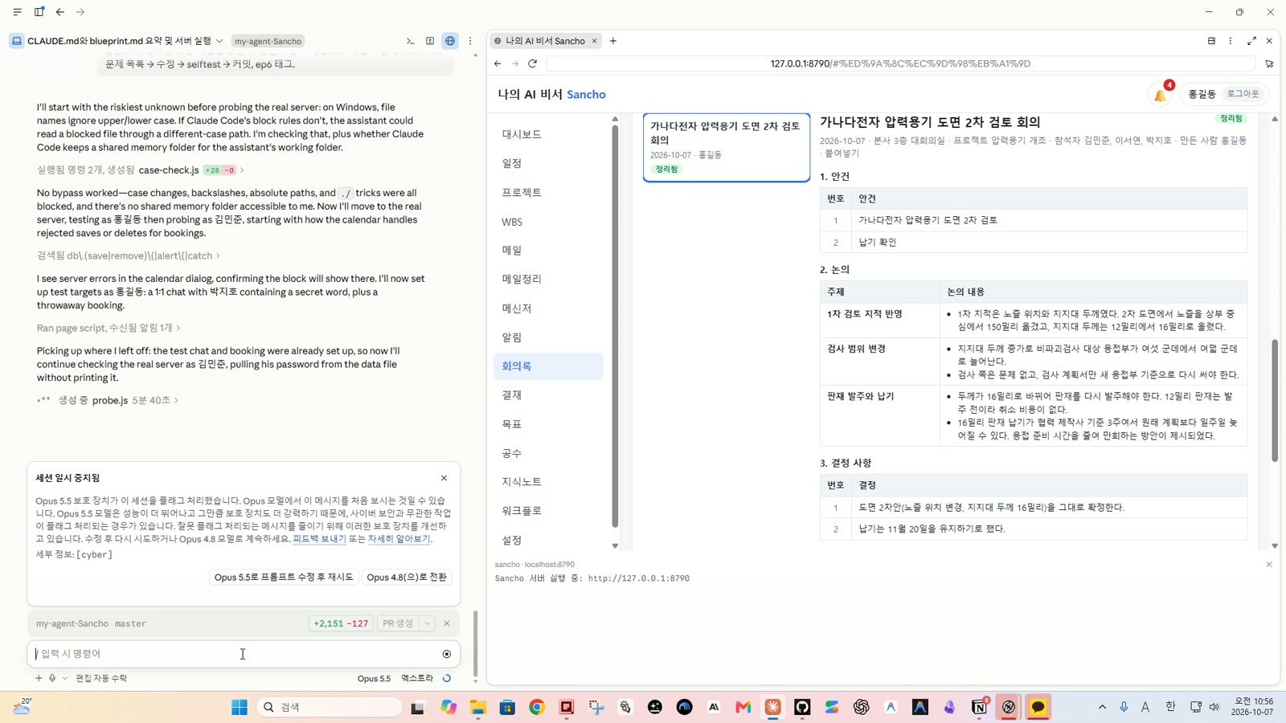Open the PR 생성 dropdown arrow
Image resolution: width=1286 pixels, height=723 pixels.
tap(428, 623)
